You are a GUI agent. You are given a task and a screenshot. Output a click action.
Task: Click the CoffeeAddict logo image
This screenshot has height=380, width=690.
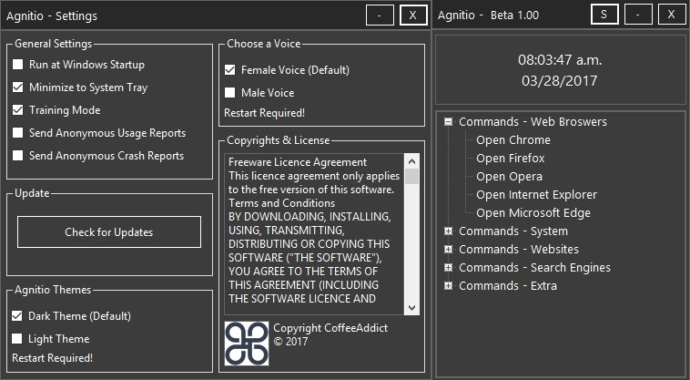[x=247, y=344]
